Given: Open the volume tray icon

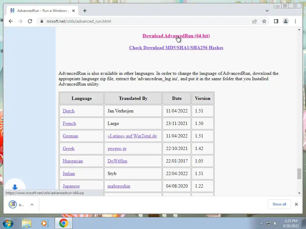Looking at the screenshot, I should click(276, 223).
